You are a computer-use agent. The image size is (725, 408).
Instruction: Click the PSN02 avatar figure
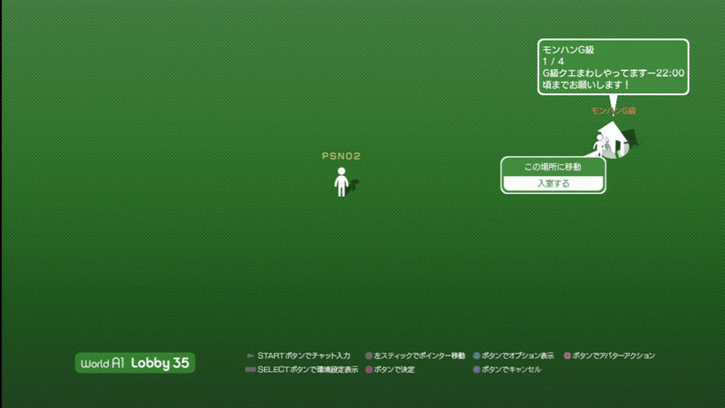click(x=342, y=182)
